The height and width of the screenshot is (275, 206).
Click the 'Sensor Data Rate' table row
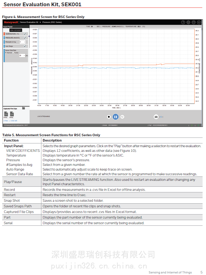(x=20, y=174)
